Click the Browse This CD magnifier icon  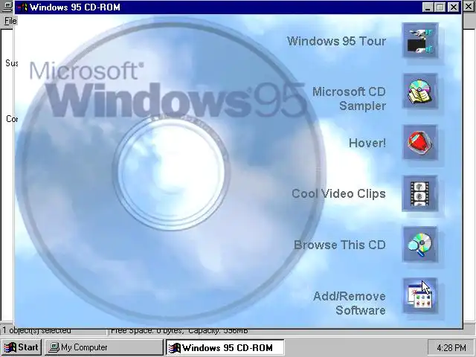click(x=420, y=245)
